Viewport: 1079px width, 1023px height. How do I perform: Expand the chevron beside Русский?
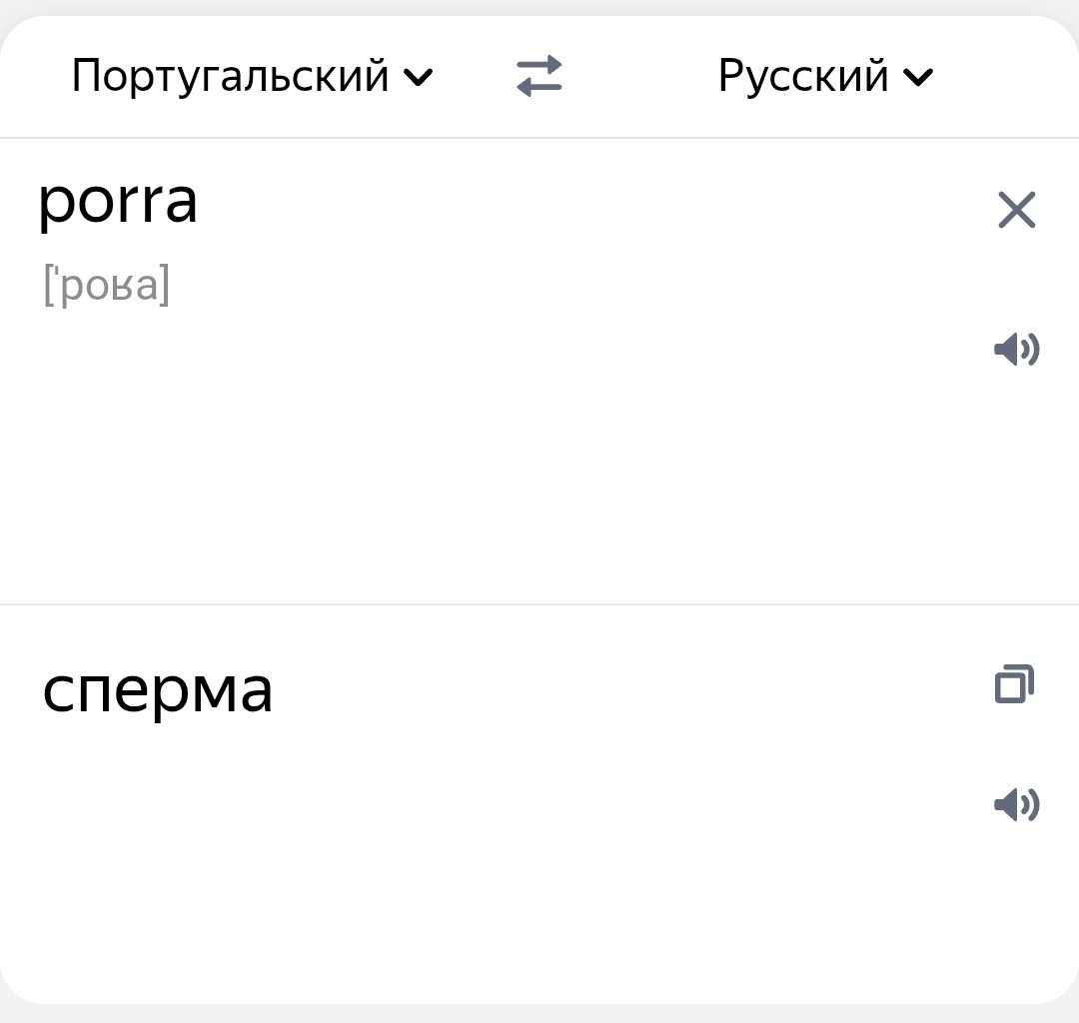pos(919,77)
